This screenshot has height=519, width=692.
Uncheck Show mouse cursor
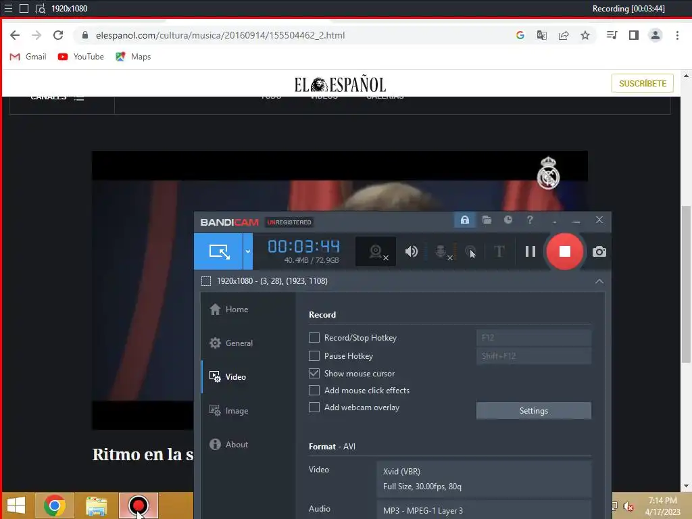[314, 373]
